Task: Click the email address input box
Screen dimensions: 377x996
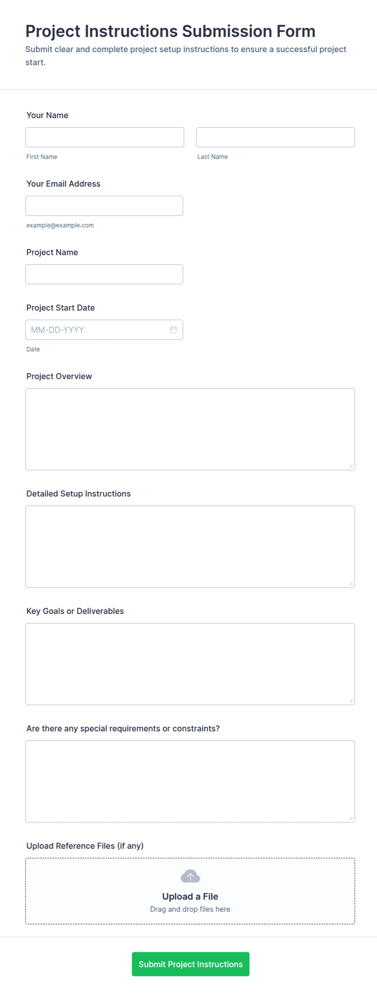Action: pos(104,206)
